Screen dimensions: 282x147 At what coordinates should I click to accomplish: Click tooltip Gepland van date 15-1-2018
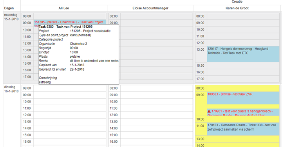tap(77, 65)
